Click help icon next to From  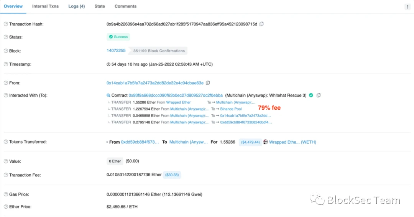(x=6, y=83)
